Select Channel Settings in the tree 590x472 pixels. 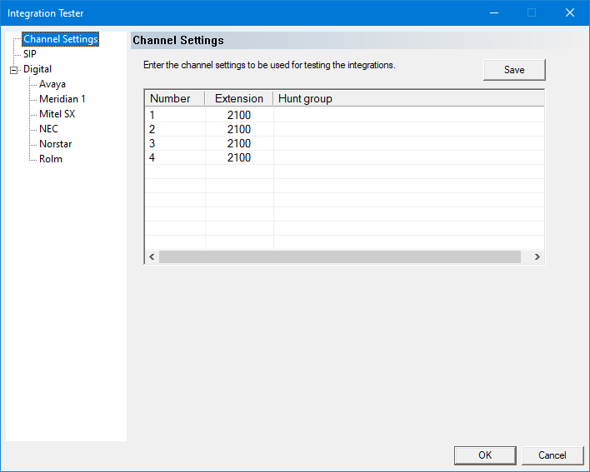60,39
